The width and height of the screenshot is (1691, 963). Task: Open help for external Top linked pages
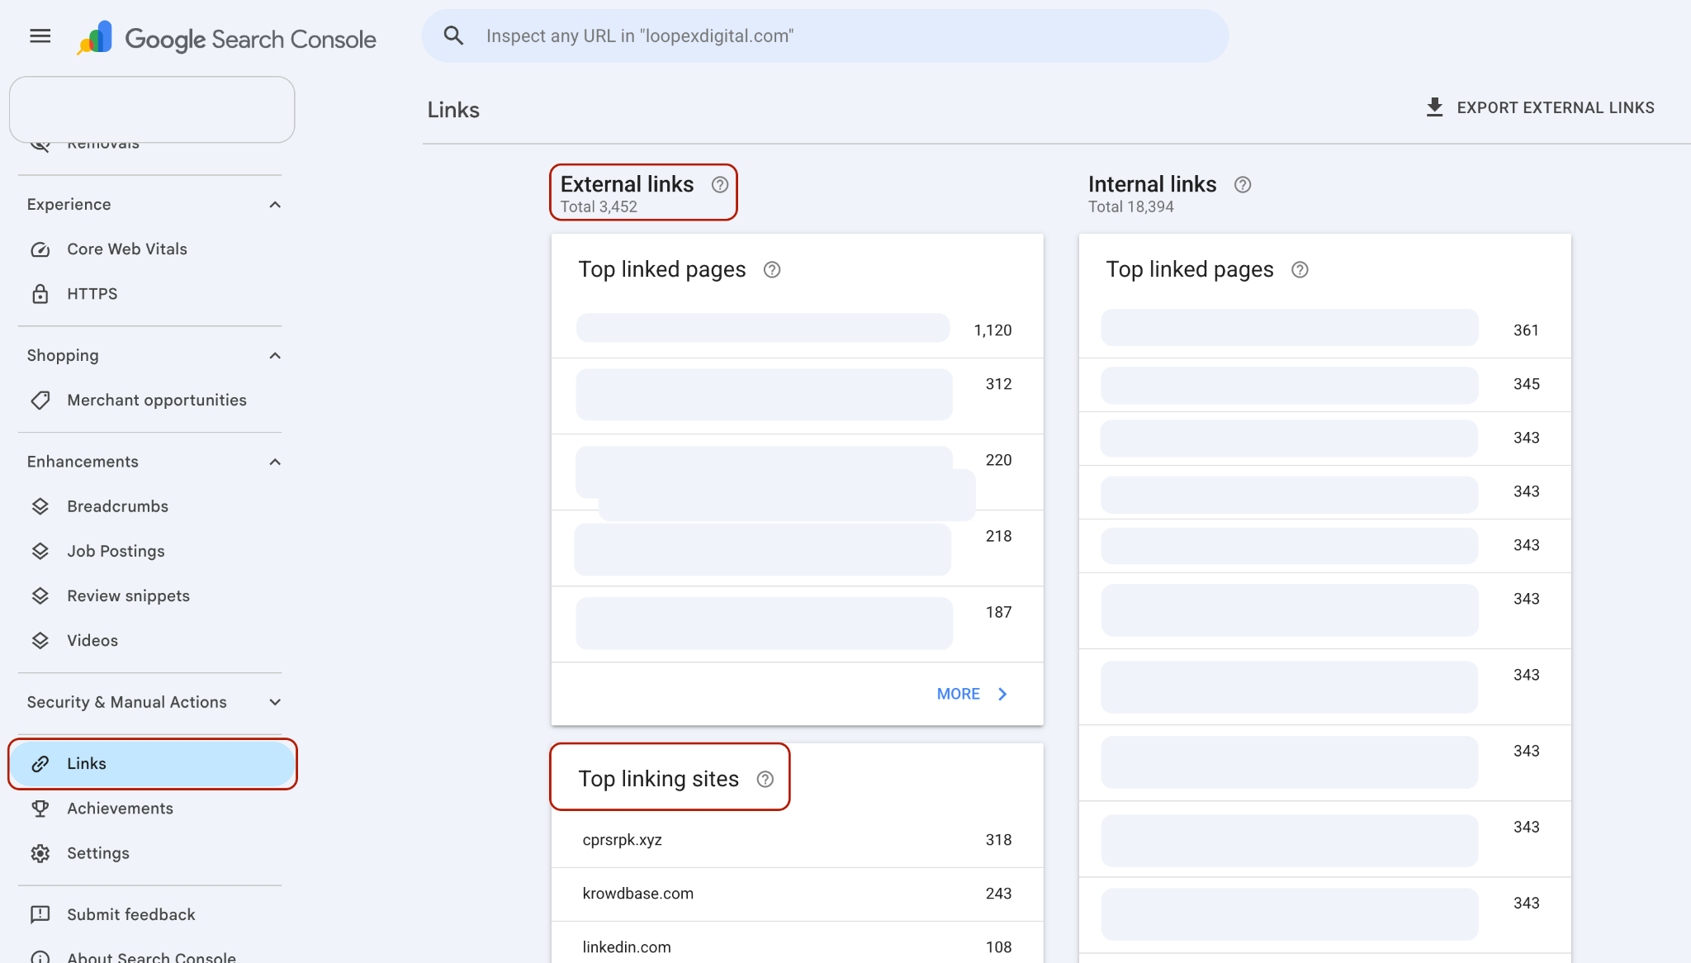(772, 270)
